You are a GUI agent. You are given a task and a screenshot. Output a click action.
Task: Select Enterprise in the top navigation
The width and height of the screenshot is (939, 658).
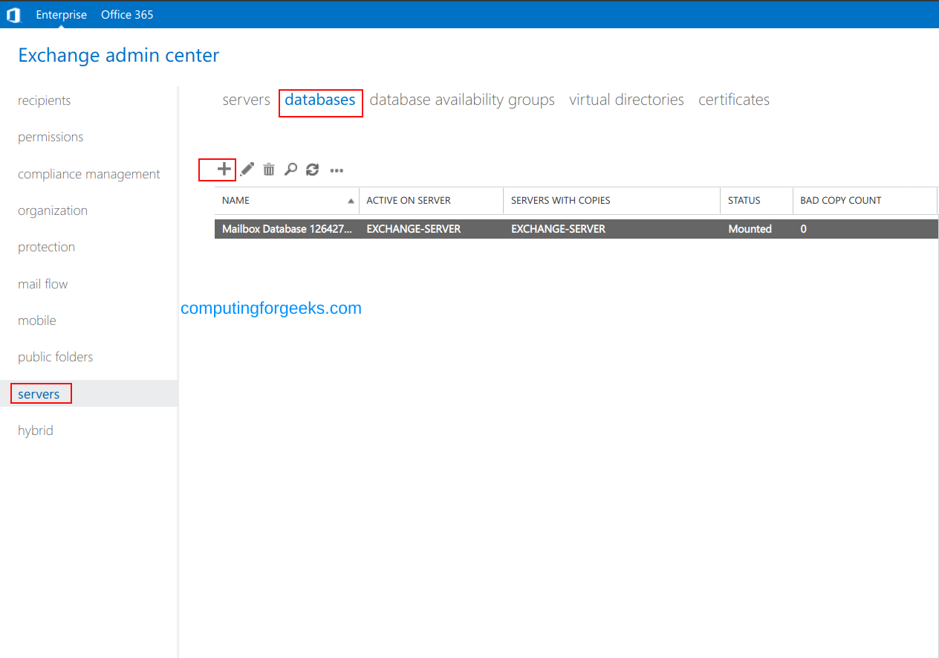pyautogui.click(x=61, y=14)
